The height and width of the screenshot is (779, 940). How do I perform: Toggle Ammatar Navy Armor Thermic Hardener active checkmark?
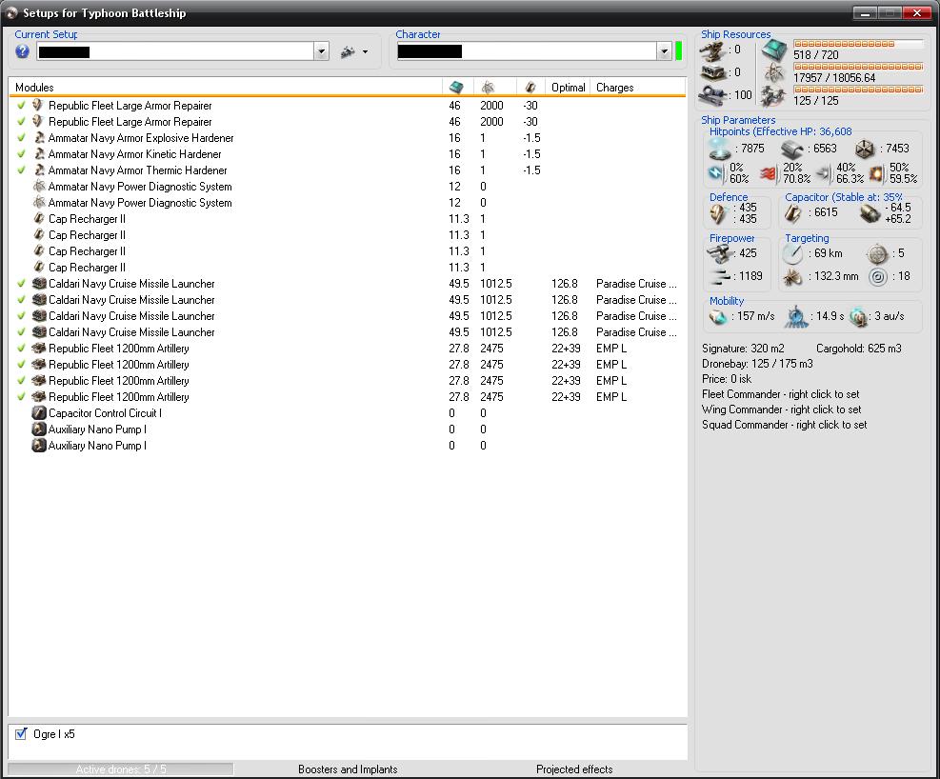coord(22,170)
